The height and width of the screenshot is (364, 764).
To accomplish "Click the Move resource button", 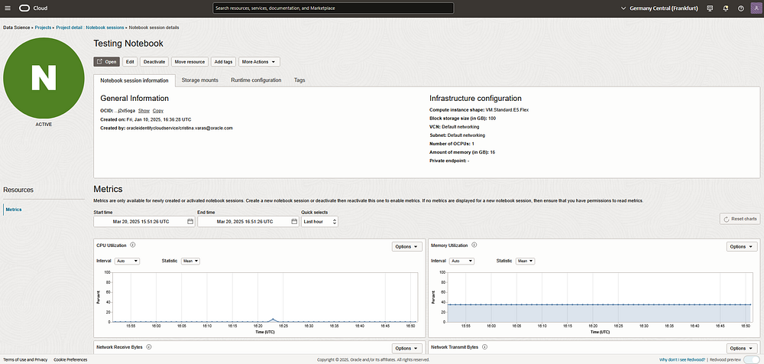I will [x=190, y=62].
